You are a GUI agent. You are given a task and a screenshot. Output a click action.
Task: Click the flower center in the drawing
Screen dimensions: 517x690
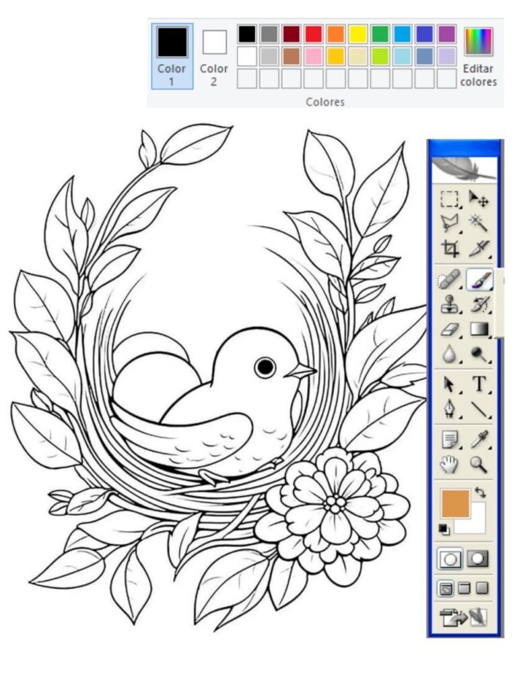click(335, 503)
